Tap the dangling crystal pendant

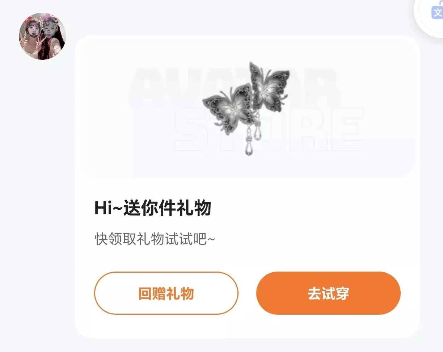(249, 142)
